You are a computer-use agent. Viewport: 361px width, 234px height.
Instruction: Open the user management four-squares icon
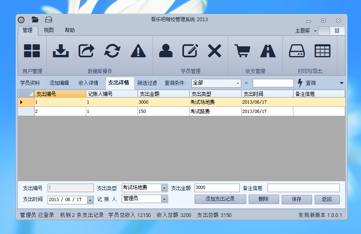tap(32, 51)
